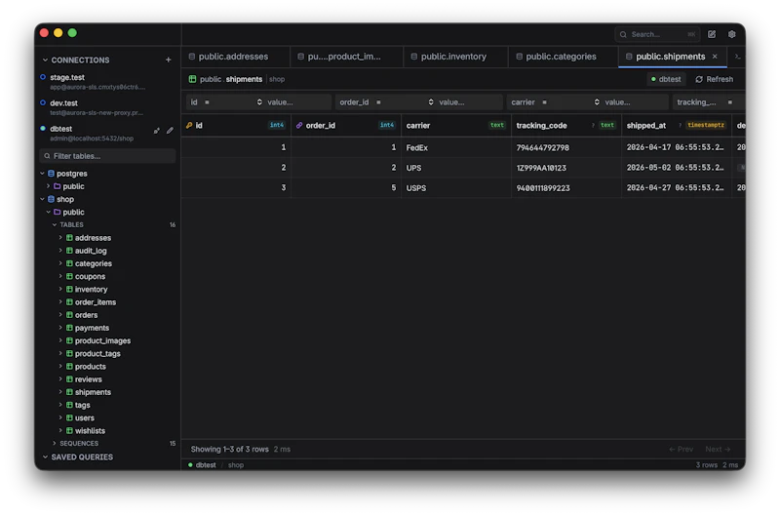
Task: Close the public.shipments tab
Action: (x=715, y=57)
